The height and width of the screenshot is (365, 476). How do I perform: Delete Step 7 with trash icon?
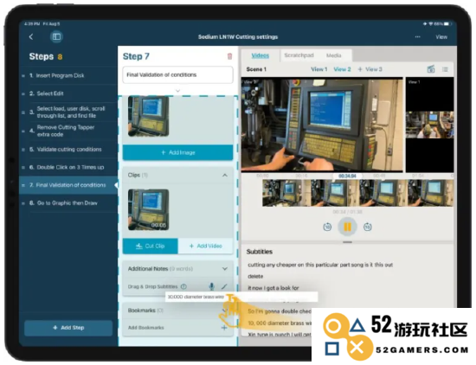tap(230, 56)
